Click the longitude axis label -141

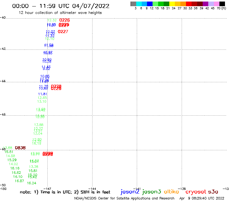point(137,189)
